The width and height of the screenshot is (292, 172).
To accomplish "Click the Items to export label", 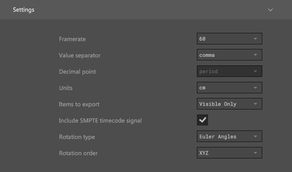I will pos(79,104).
